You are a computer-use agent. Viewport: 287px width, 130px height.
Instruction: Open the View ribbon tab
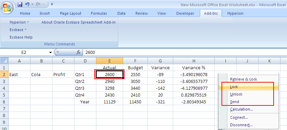coord(162,13)
